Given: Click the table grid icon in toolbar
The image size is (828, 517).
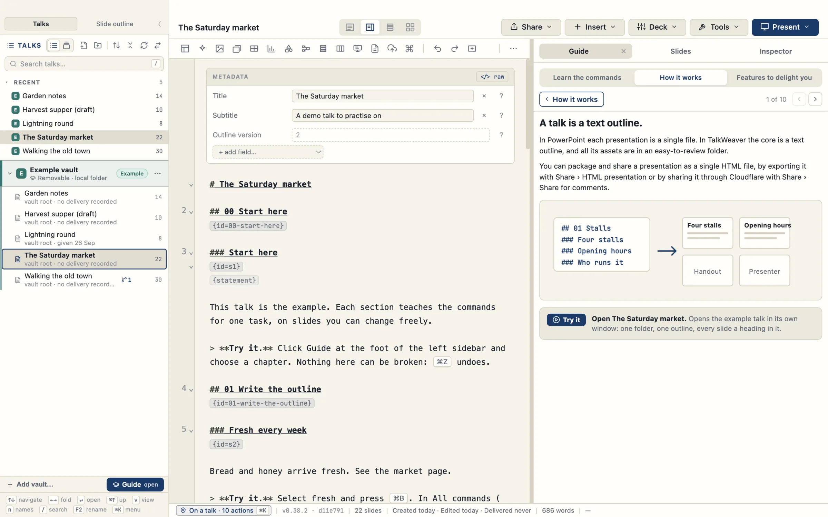Looking at the screenshot, I should (254, 49).
